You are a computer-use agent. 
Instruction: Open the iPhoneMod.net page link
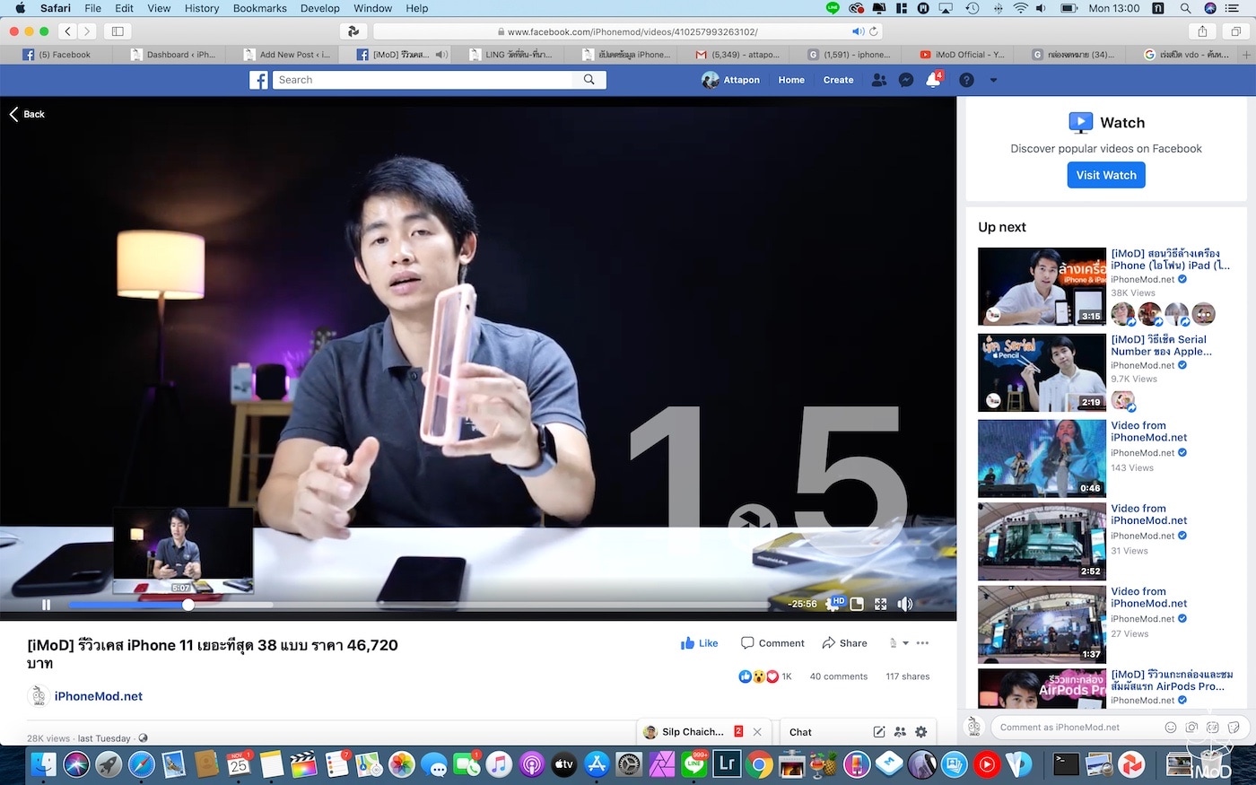(98, 696)
